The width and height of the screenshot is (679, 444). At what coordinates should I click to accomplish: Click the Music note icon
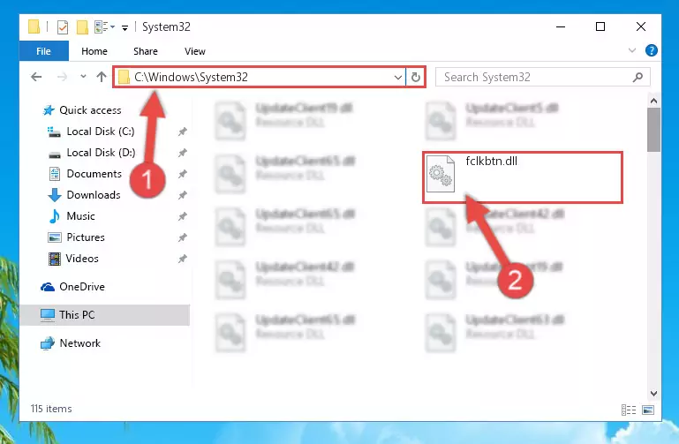tap(54, 216)
